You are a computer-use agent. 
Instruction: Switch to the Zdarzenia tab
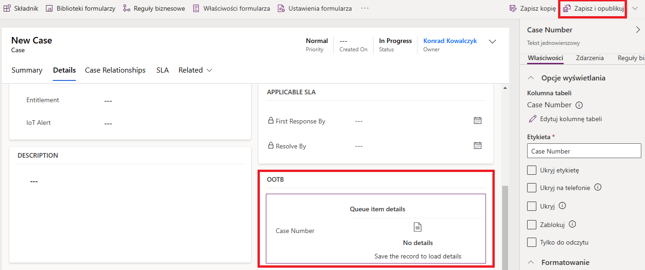point(590,58)
